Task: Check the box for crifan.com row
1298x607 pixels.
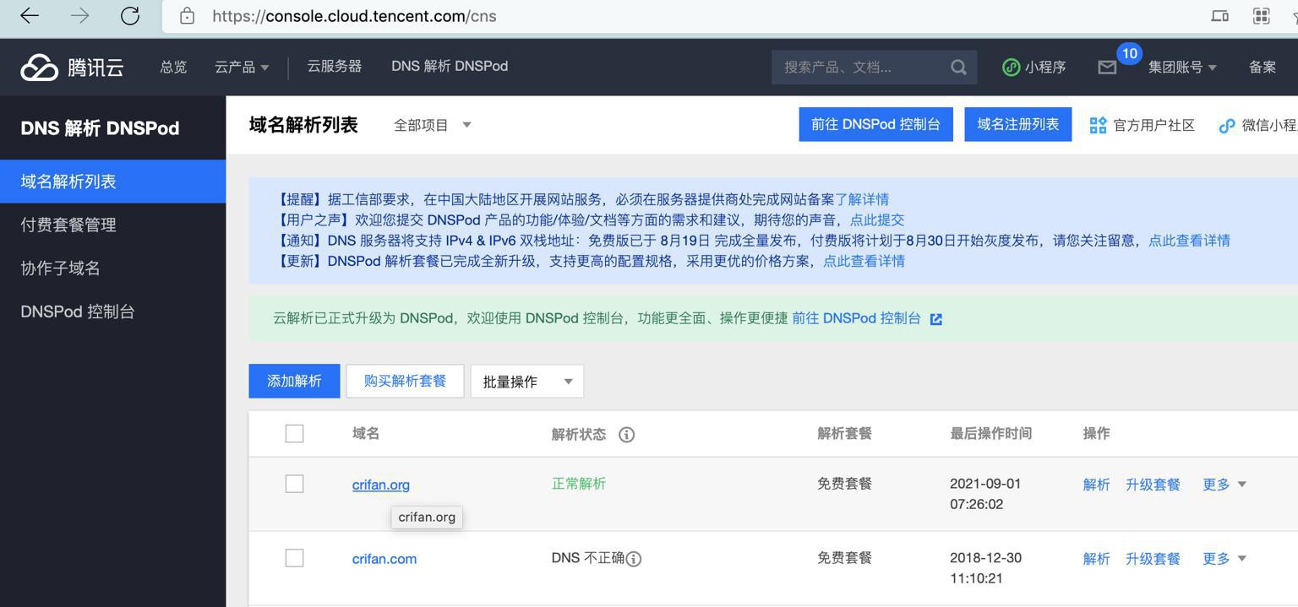Action: tap(294, 558)
